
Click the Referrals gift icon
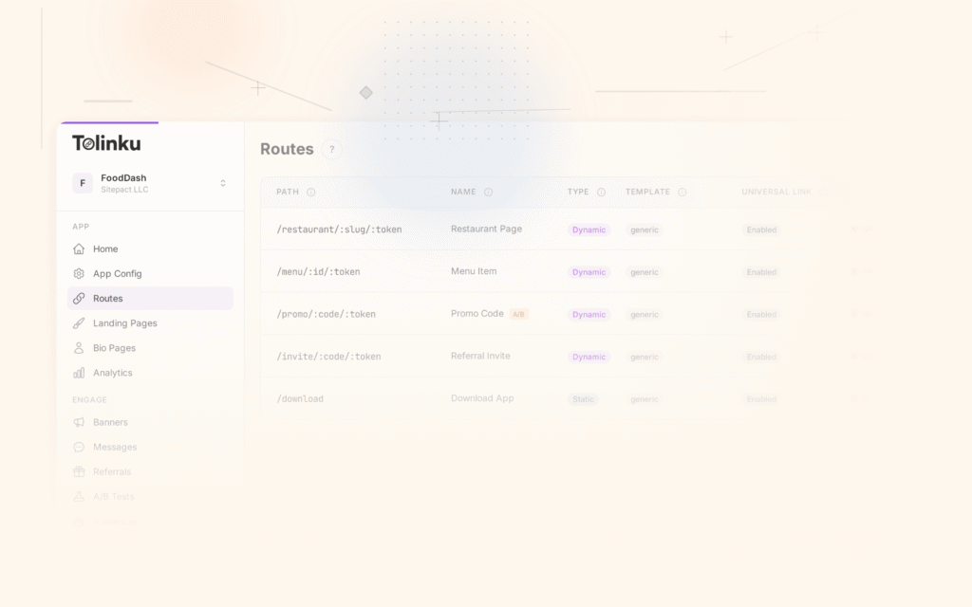click(79, 471)
